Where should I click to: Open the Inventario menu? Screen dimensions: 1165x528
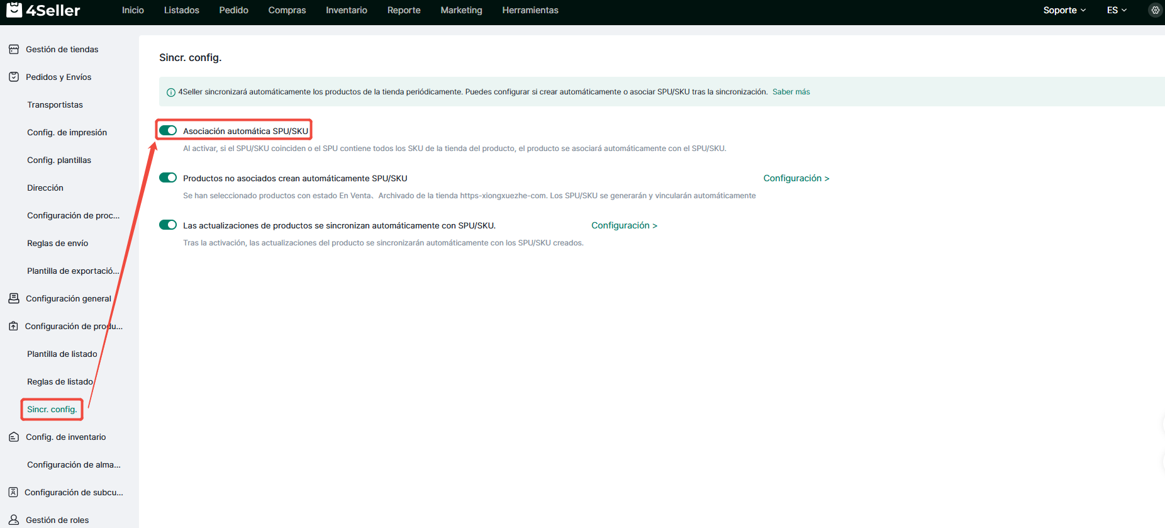tap(347, 10)
